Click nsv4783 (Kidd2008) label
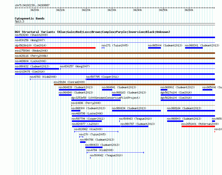Image resolution: width=222 pixels, height=175 pixels. pos(43,77)
